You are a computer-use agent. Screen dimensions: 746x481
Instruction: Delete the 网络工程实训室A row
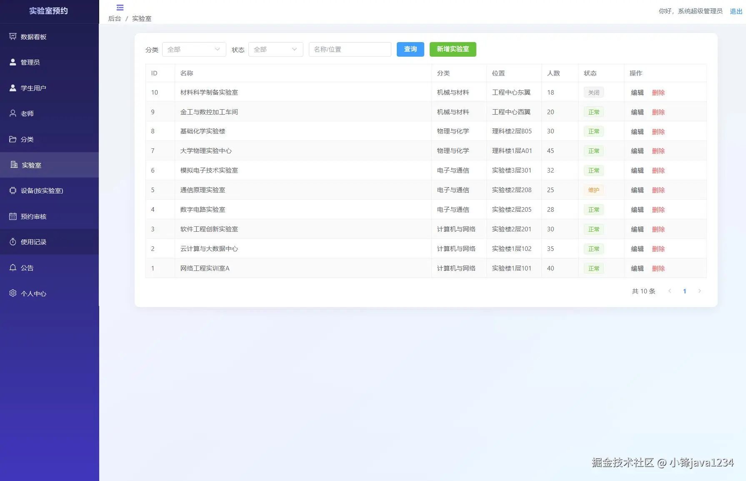coord(658,268)
